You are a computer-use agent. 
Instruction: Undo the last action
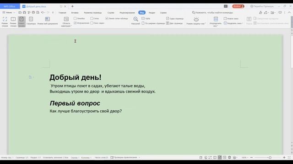[x=43, y=13]
